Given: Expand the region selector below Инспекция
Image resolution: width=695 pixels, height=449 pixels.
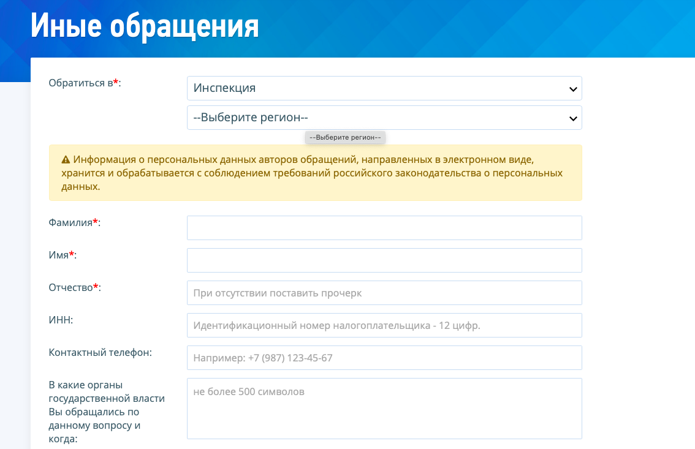Looking at the screenshot, I should pyautogui.click(x=384, y=118).
